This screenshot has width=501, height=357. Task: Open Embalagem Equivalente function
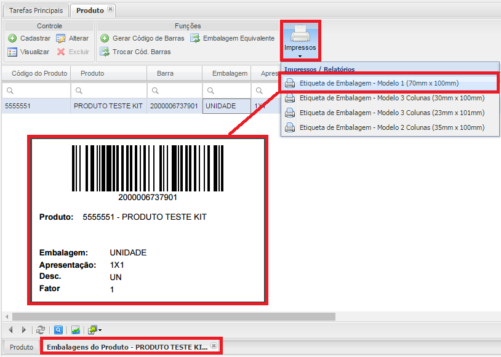pyautogui.click(x=232, y=38)
